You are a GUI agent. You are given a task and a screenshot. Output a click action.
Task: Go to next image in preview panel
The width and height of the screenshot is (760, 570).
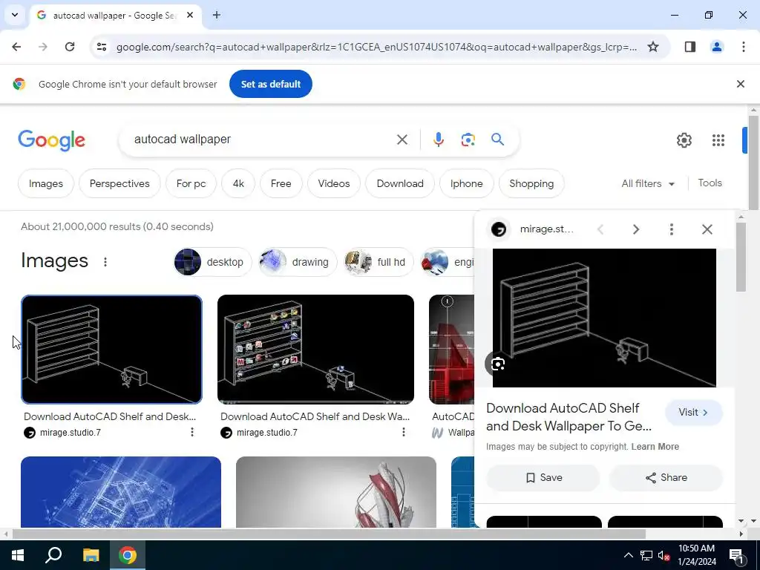coord(636,229)
